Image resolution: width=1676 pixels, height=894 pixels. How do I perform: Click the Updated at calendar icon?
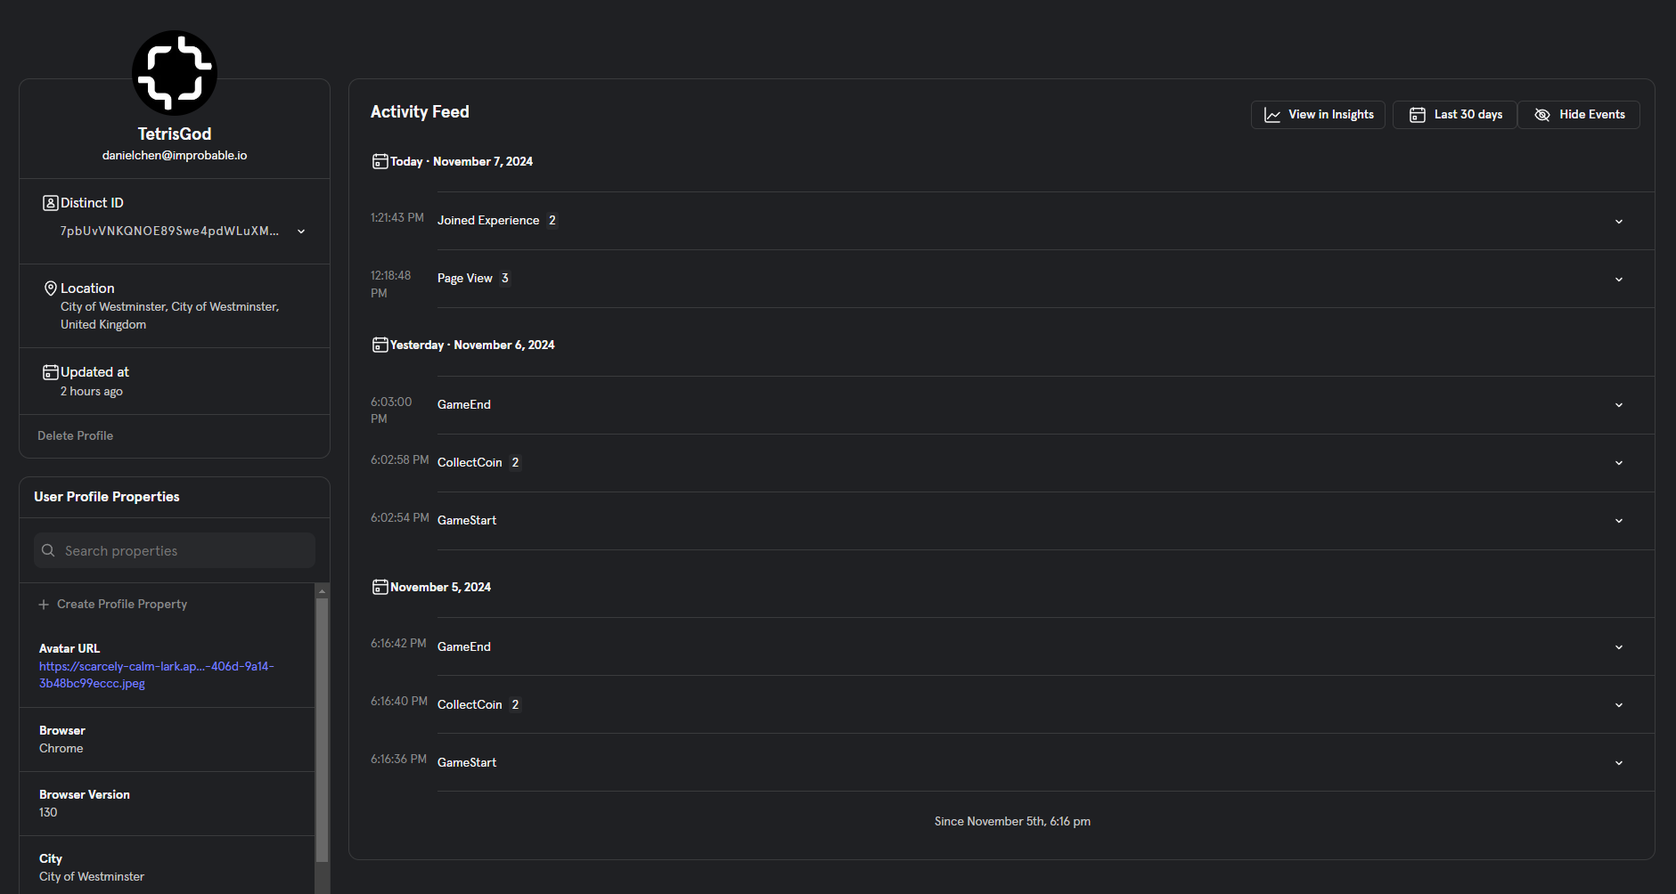[x=51, y=372]
